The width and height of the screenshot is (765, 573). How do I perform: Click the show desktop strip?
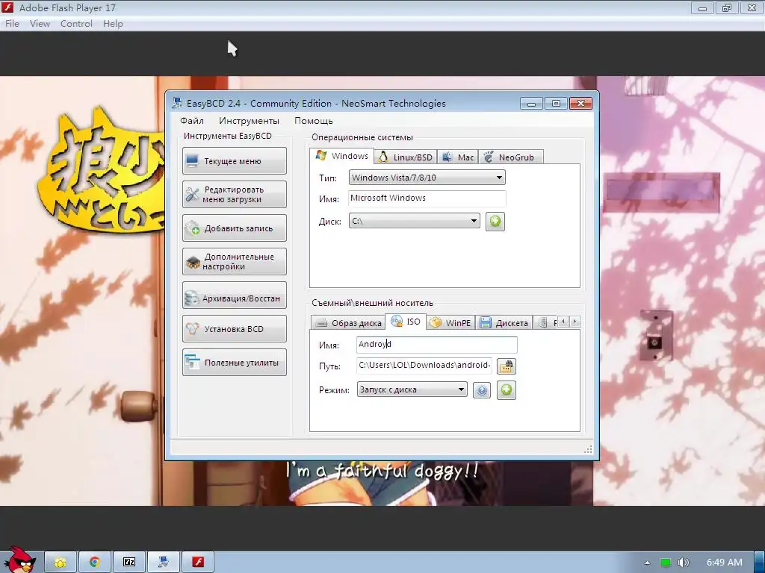759,563
